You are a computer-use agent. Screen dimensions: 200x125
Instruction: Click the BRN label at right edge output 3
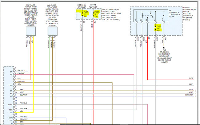click(x=191, y=90)
